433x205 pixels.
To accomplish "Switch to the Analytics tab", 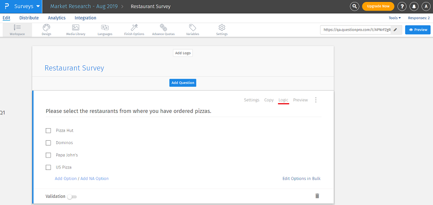I will [x=57, y=18].
